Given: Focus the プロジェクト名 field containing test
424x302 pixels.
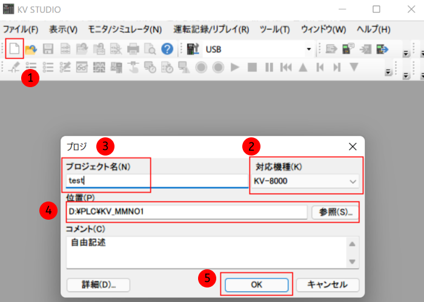Looking at the screenshot, I should (x=157, y=181).
